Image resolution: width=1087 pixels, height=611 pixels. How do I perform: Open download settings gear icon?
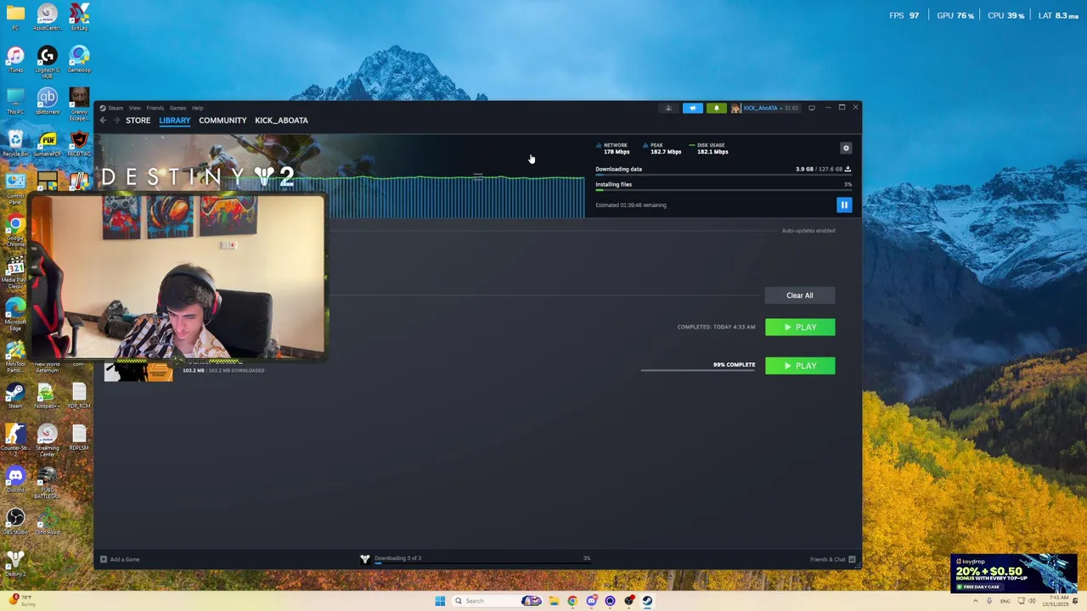click(846, 148)
